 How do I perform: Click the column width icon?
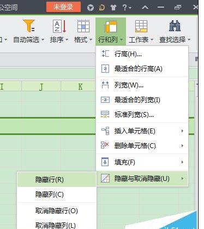tap(105, 85)
